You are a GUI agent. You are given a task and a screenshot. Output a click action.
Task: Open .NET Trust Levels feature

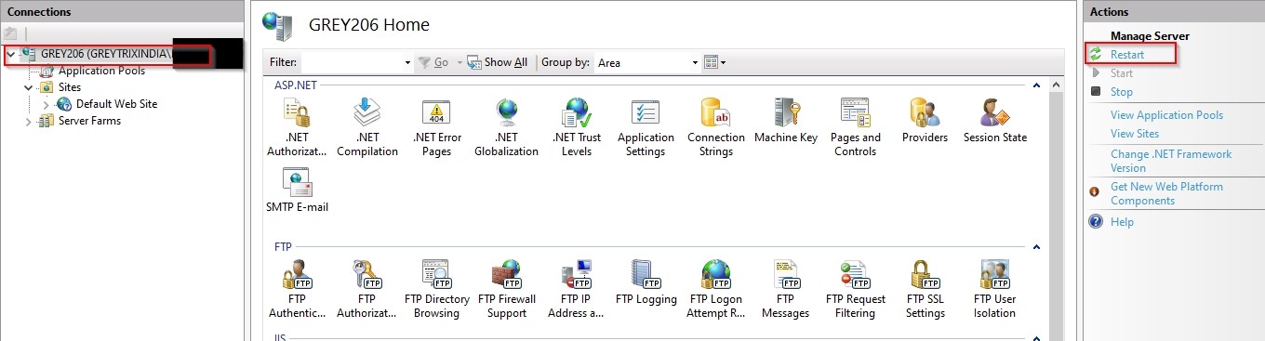point(577,127)
